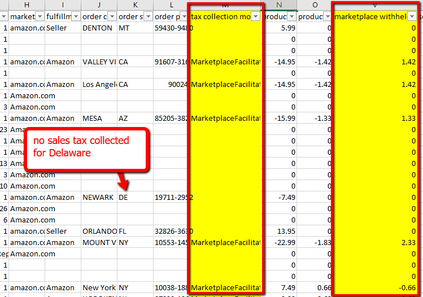423x297 pixels.
Task: Select the DENTON city cell
Action: coord(98,28)
